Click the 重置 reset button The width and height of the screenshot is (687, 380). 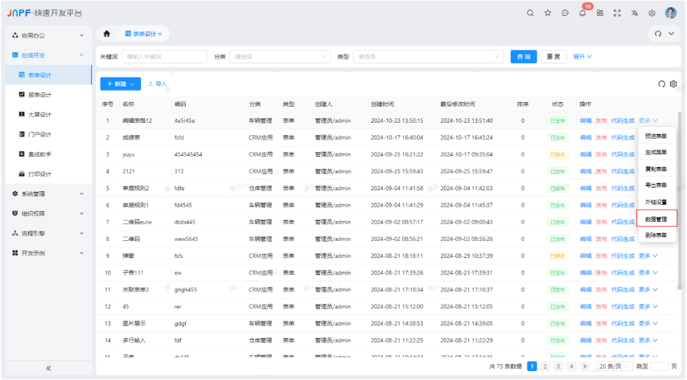553,57
